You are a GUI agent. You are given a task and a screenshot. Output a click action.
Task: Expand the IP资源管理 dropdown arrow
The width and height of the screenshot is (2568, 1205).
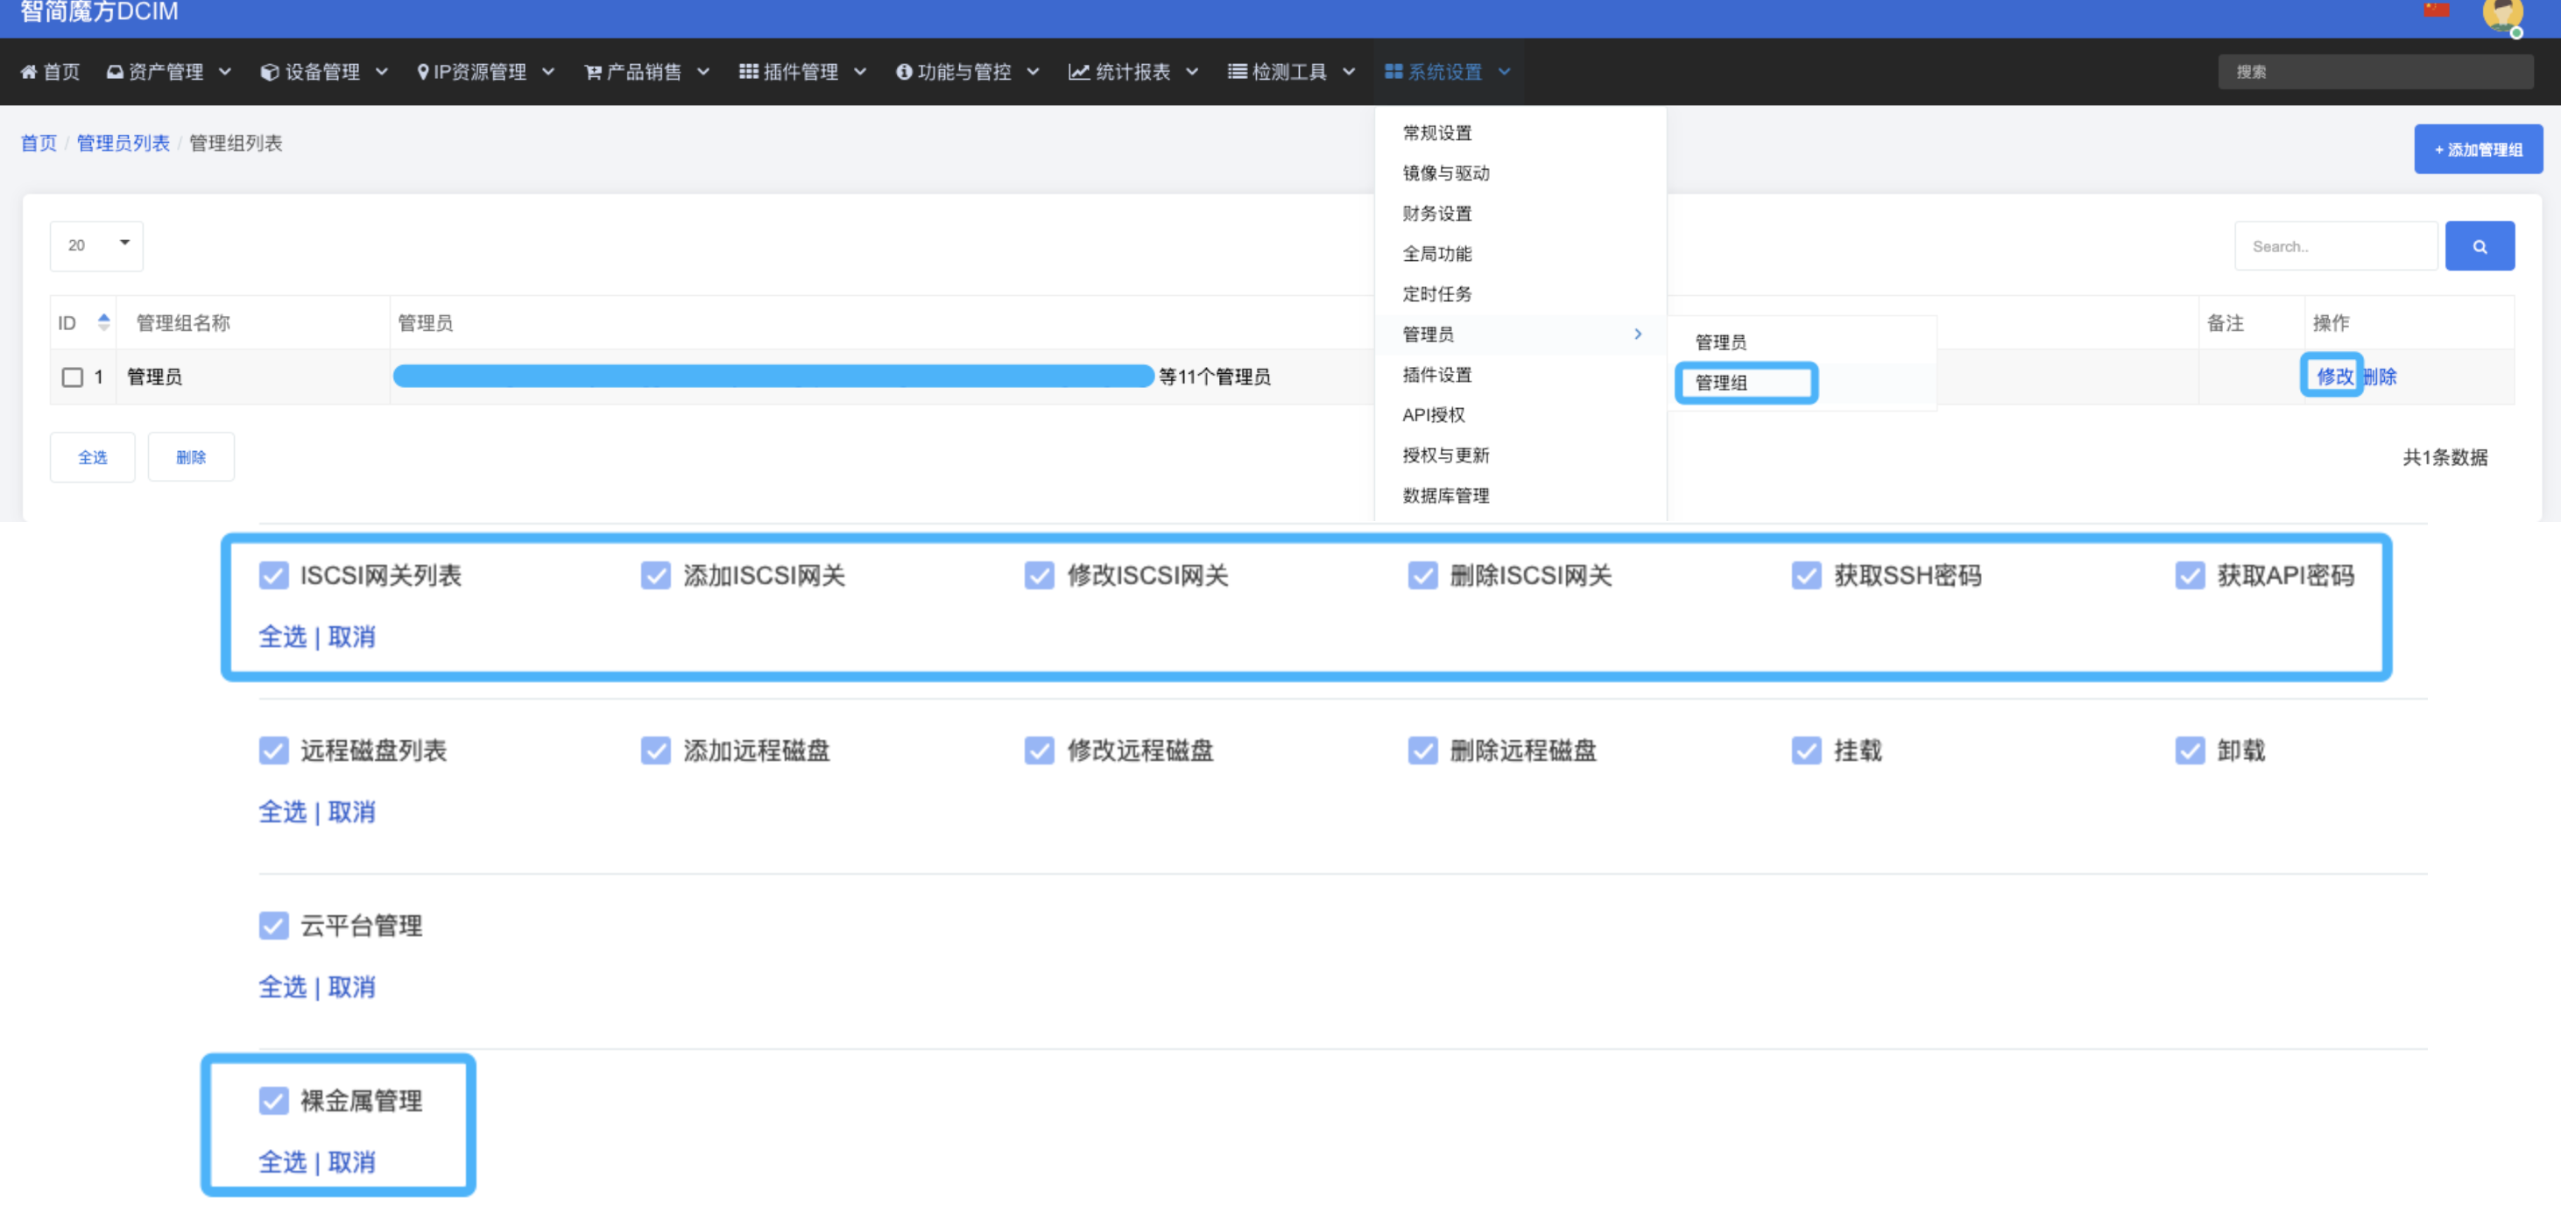549,72
